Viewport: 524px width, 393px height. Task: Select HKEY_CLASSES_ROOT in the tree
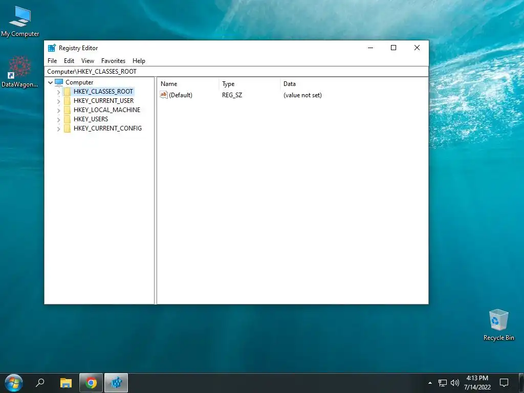coord(103,92)
